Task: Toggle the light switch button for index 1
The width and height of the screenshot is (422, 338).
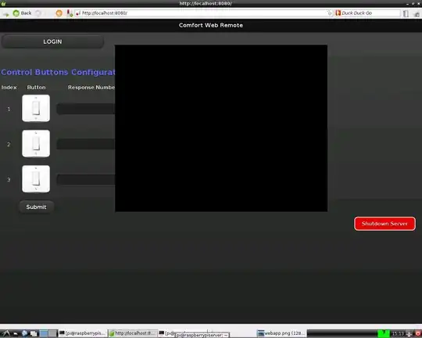Action: (x=36, y=108)
